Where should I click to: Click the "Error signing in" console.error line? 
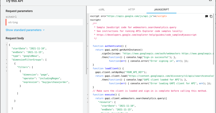tap(148, 61)
